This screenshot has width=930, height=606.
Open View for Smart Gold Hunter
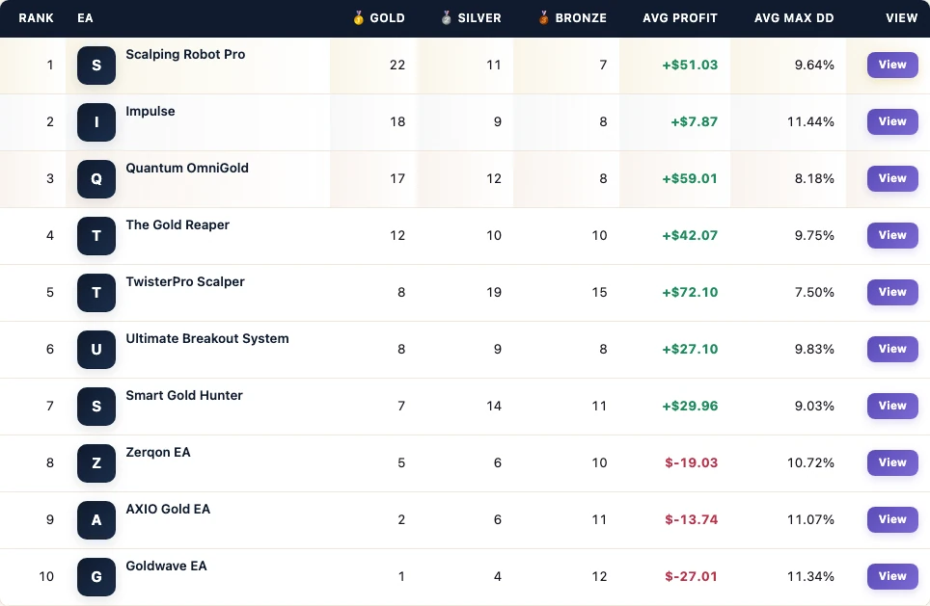coord(892,406)
